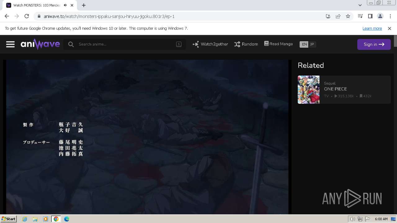Open the system volume tray icon
Screen dimensions: 397x223
coord(352,219)
